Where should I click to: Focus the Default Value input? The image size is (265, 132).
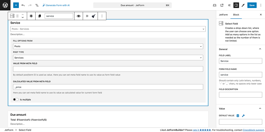click(x=241, y=122)
